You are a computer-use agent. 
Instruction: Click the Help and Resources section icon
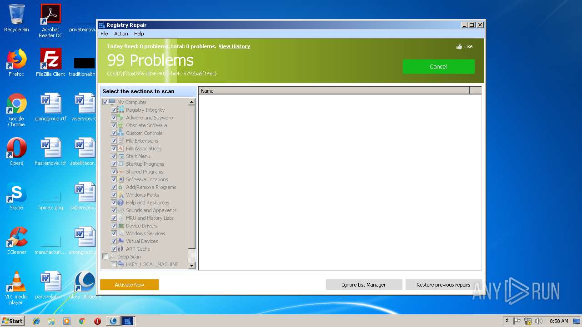click(x=121, y=203)
